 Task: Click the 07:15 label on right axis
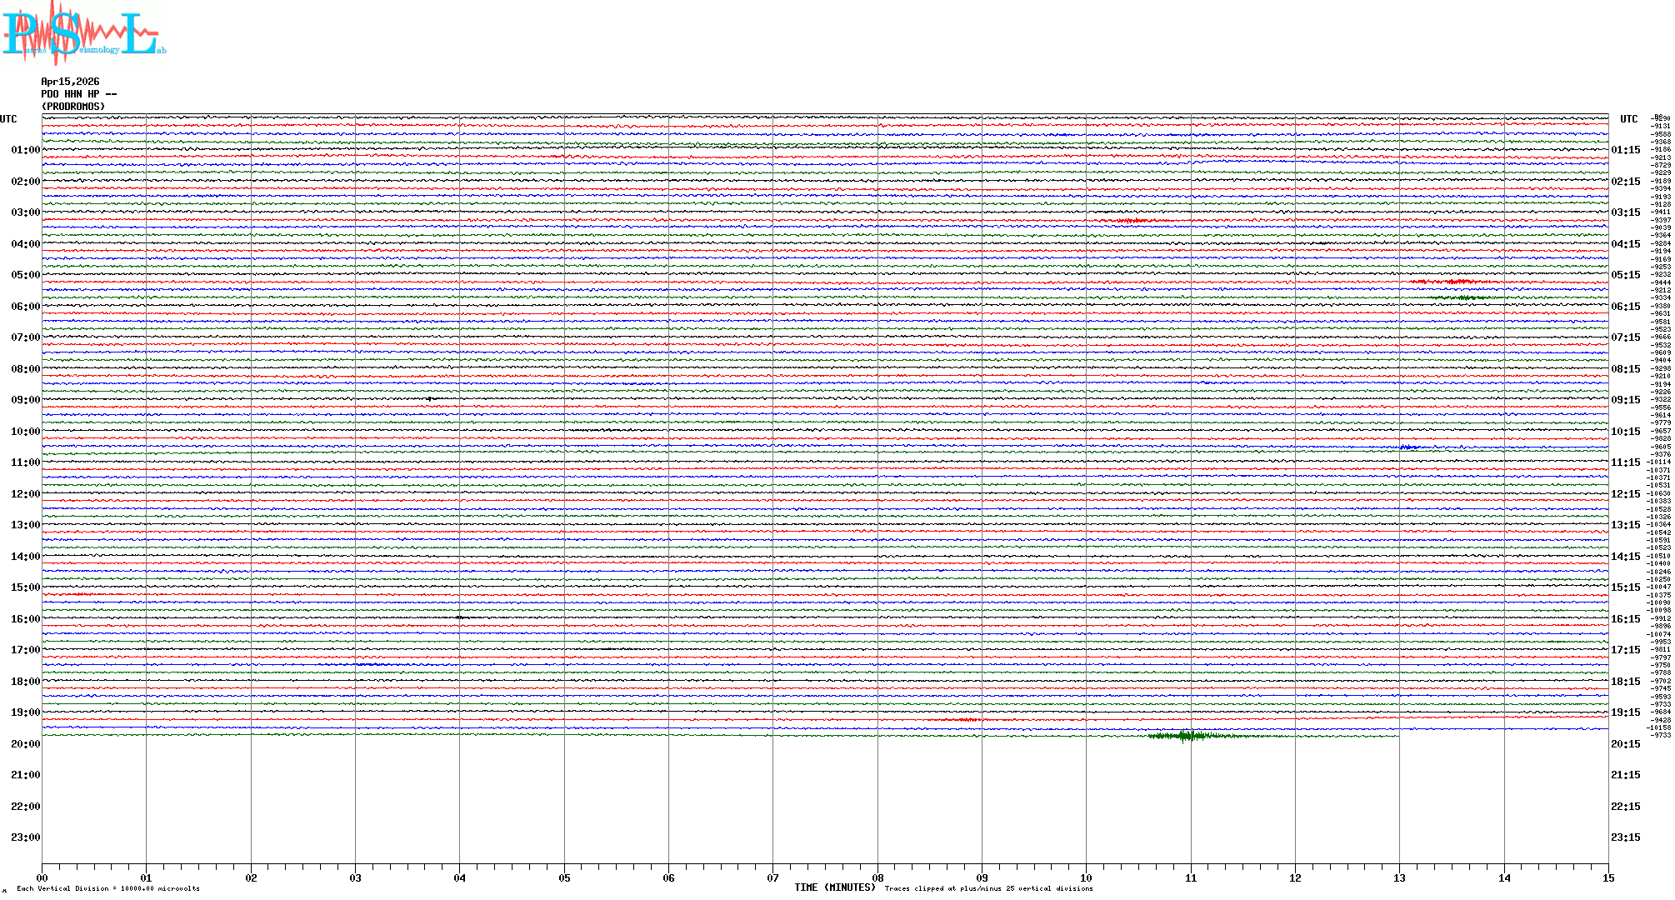1625,337
